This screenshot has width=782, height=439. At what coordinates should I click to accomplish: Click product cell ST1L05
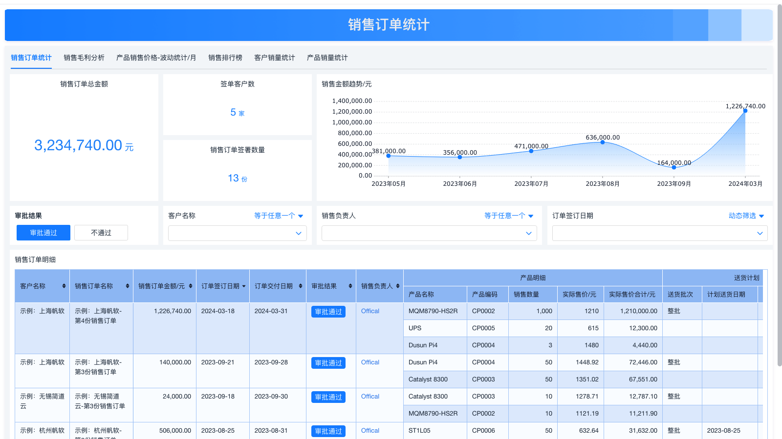[x=435, y=431]
